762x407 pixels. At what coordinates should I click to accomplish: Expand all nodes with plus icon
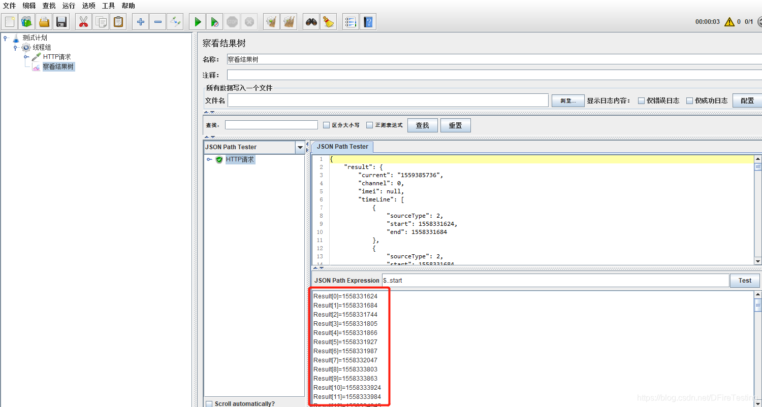pyautogui.click(x=141, y=22)
